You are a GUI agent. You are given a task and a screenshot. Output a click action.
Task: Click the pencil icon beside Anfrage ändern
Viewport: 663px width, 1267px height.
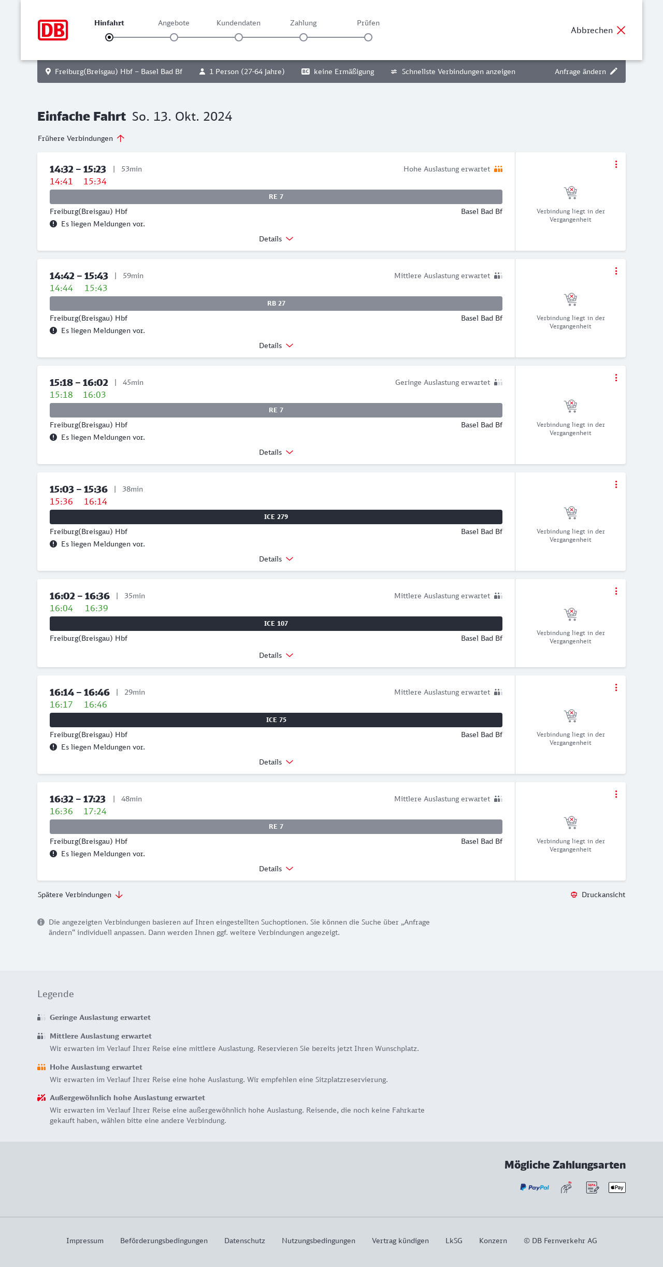click(614, 71)
